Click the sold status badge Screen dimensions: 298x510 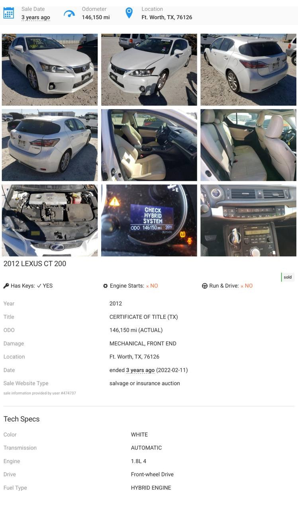[x=288, y=277]
